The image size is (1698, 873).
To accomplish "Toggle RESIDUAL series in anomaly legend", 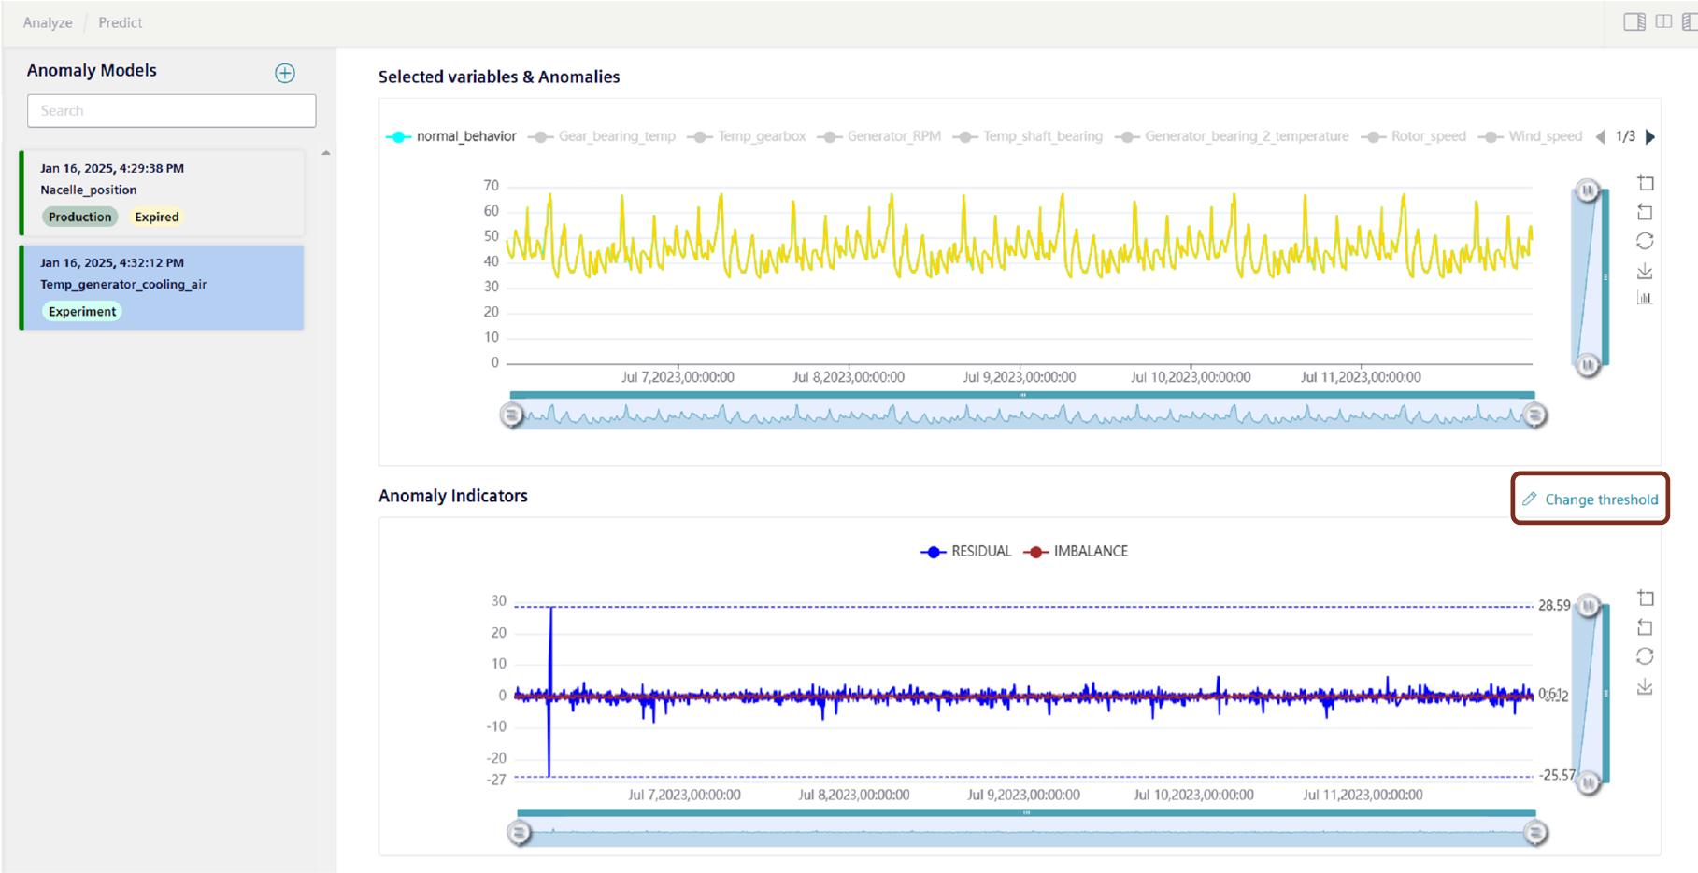I will [x=966, y=551].
